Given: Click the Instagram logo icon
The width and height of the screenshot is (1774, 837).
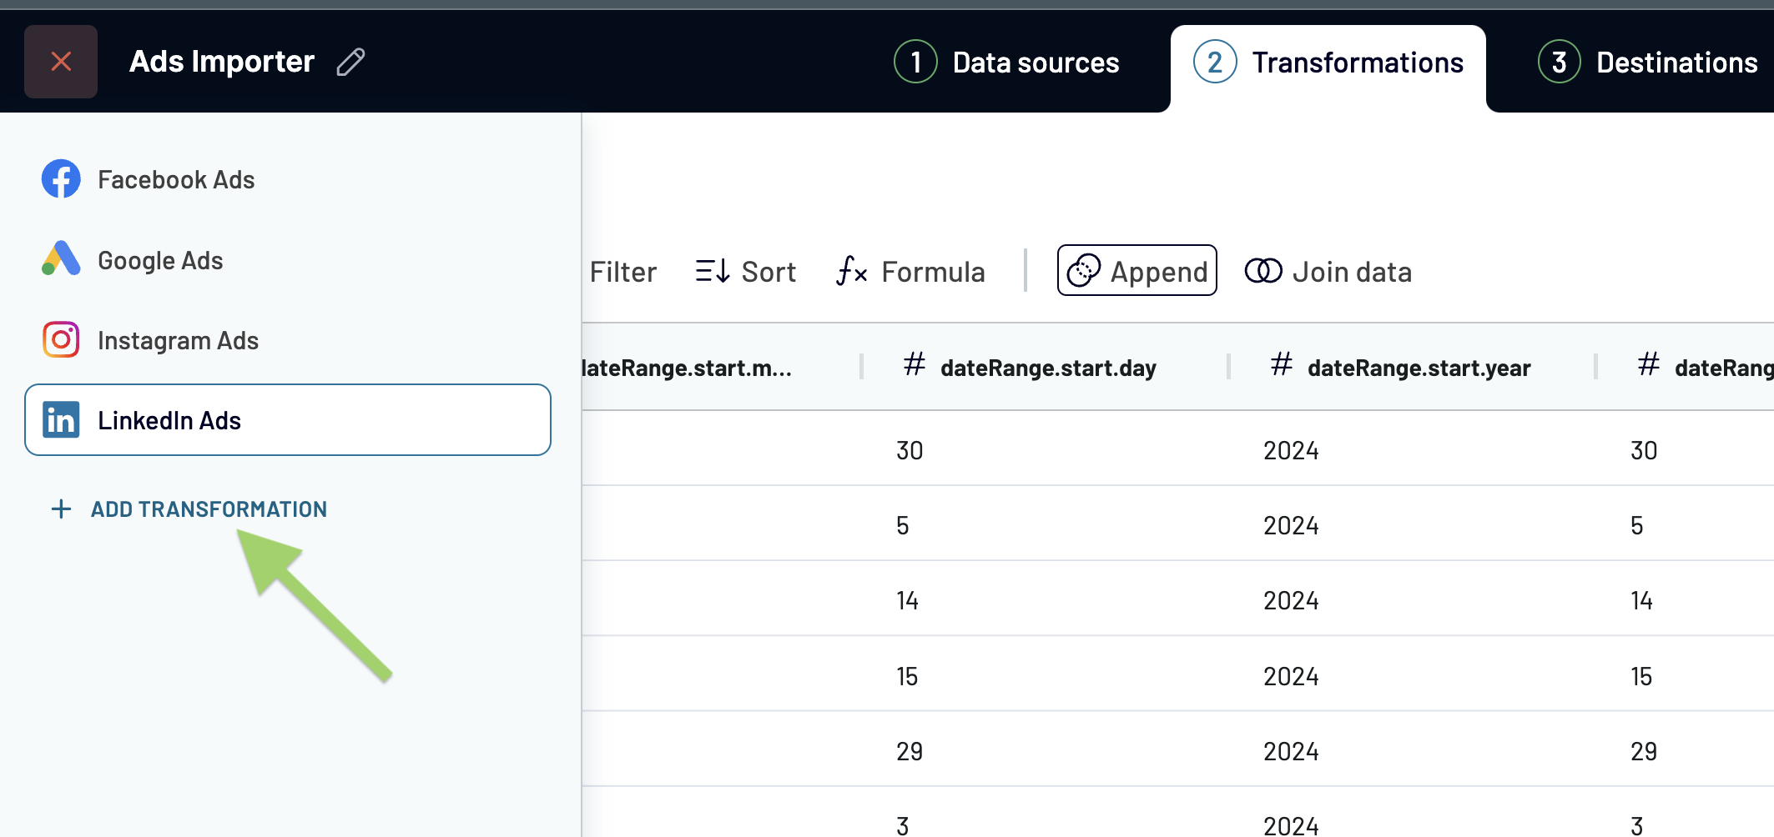Looking at the screenshot, I should tap(61, 340).
